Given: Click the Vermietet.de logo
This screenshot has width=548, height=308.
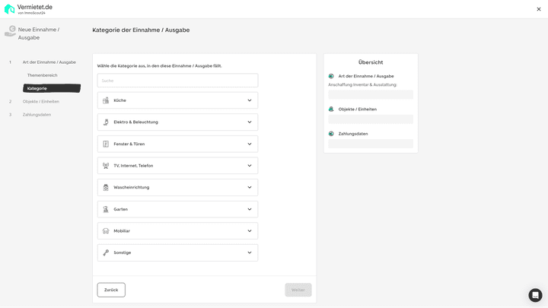Looking at the screenshot, I should [29, 8].
